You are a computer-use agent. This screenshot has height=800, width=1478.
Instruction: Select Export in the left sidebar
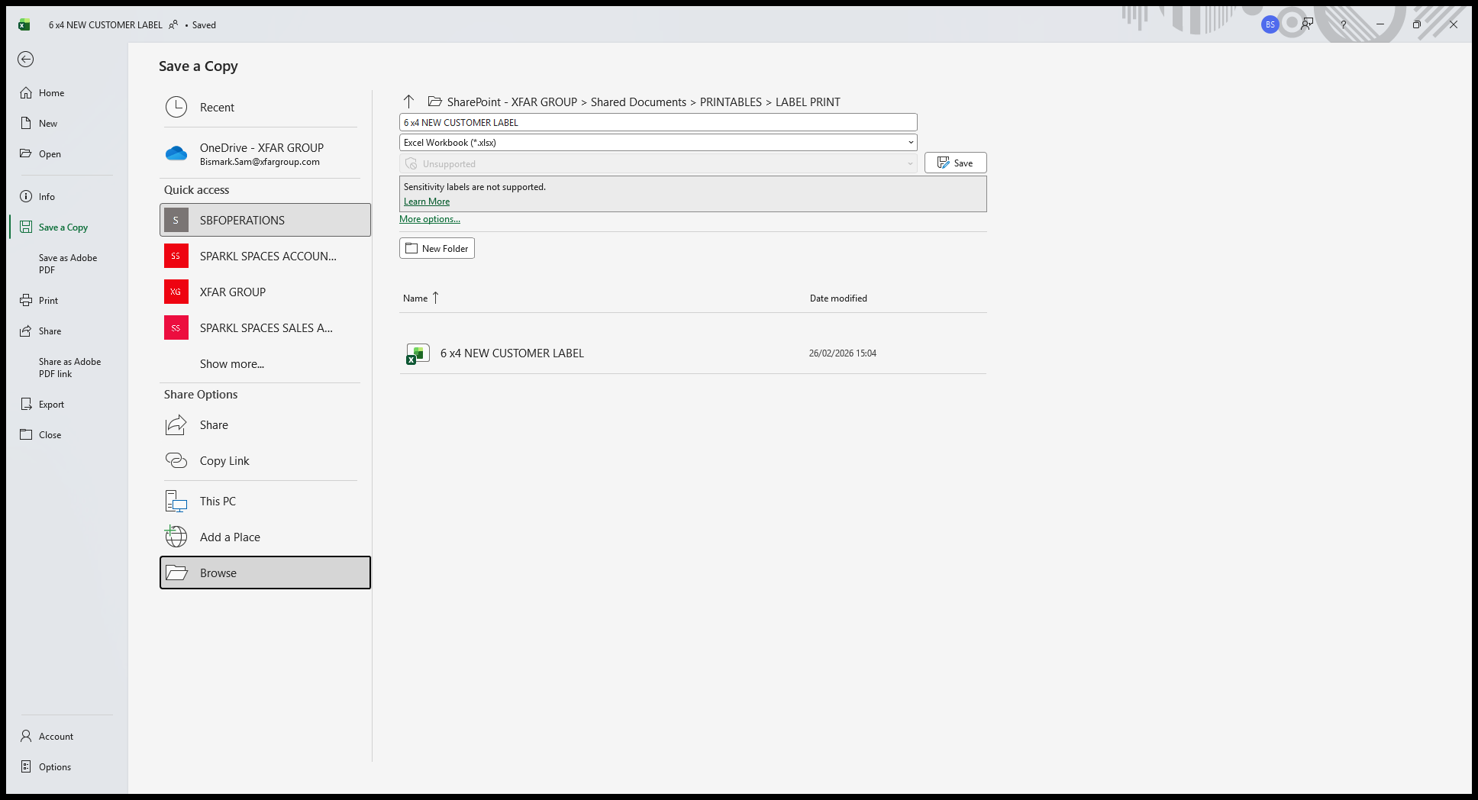pyautogui.click(x=51, y=405)
